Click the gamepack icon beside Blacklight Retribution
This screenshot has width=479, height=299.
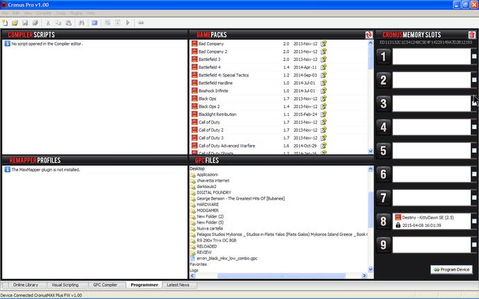click(194, 114)
